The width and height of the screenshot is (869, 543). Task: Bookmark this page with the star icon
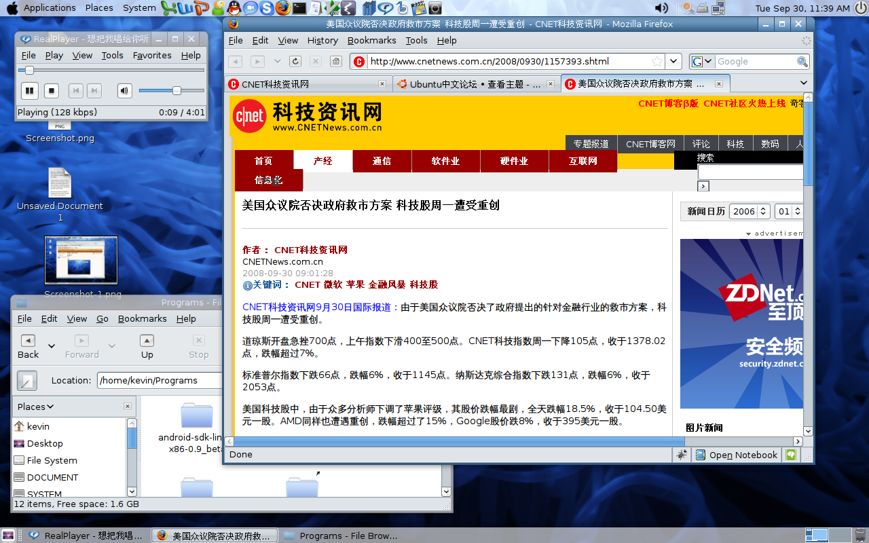coord(657,62)
